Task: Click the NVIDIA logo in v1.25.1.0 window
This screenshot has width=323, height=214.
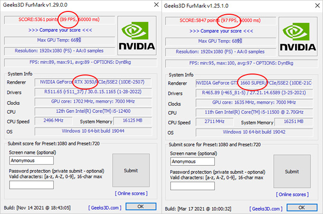Action: (298, 37)
